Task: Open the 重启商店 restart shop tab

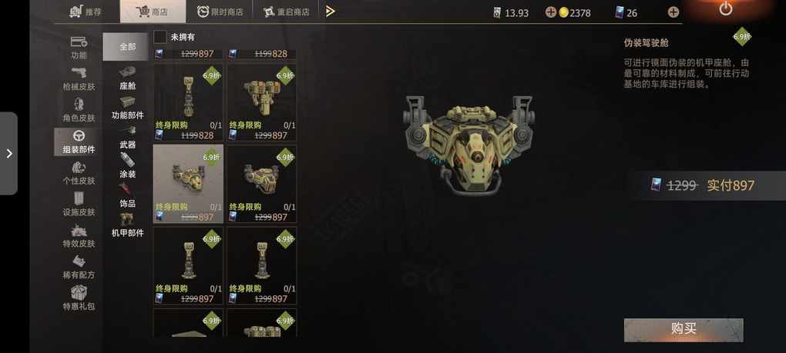Action: tap(286, 12)
